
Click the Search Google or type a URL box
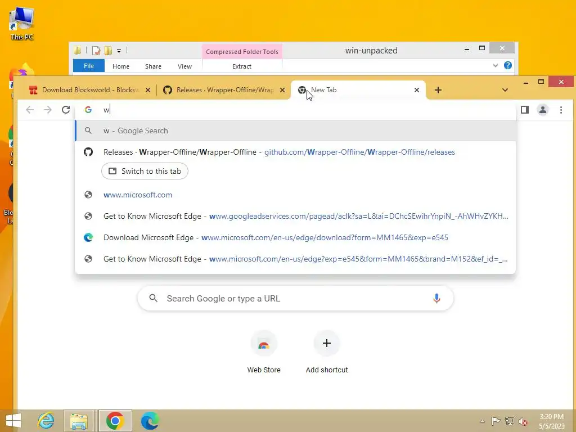[x=295, y=298]
